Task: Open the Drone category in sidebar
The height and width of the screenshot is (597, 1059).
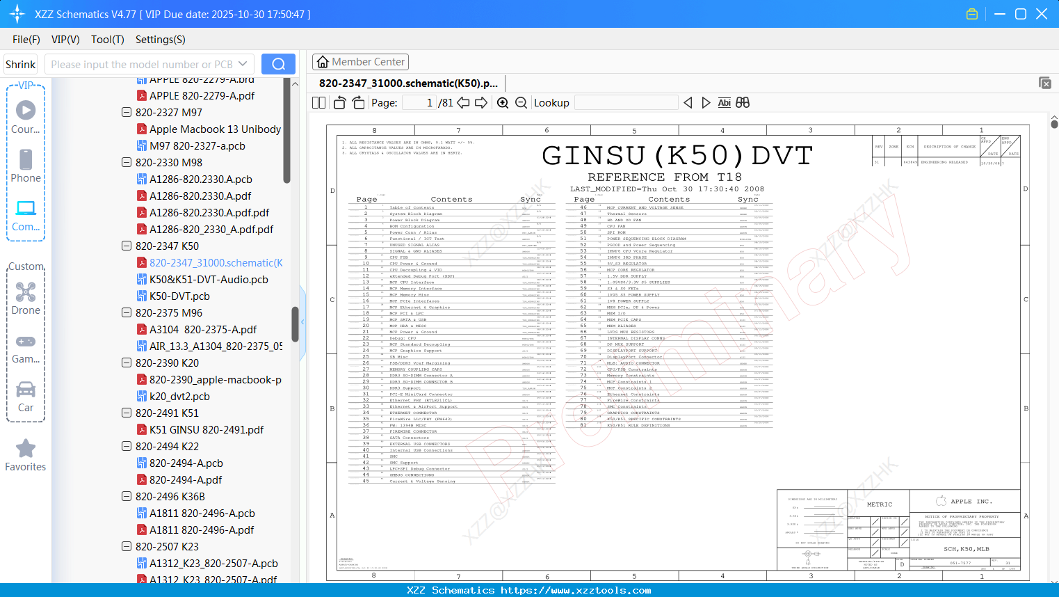Action: pyautogui.click(x=26, y=298)
